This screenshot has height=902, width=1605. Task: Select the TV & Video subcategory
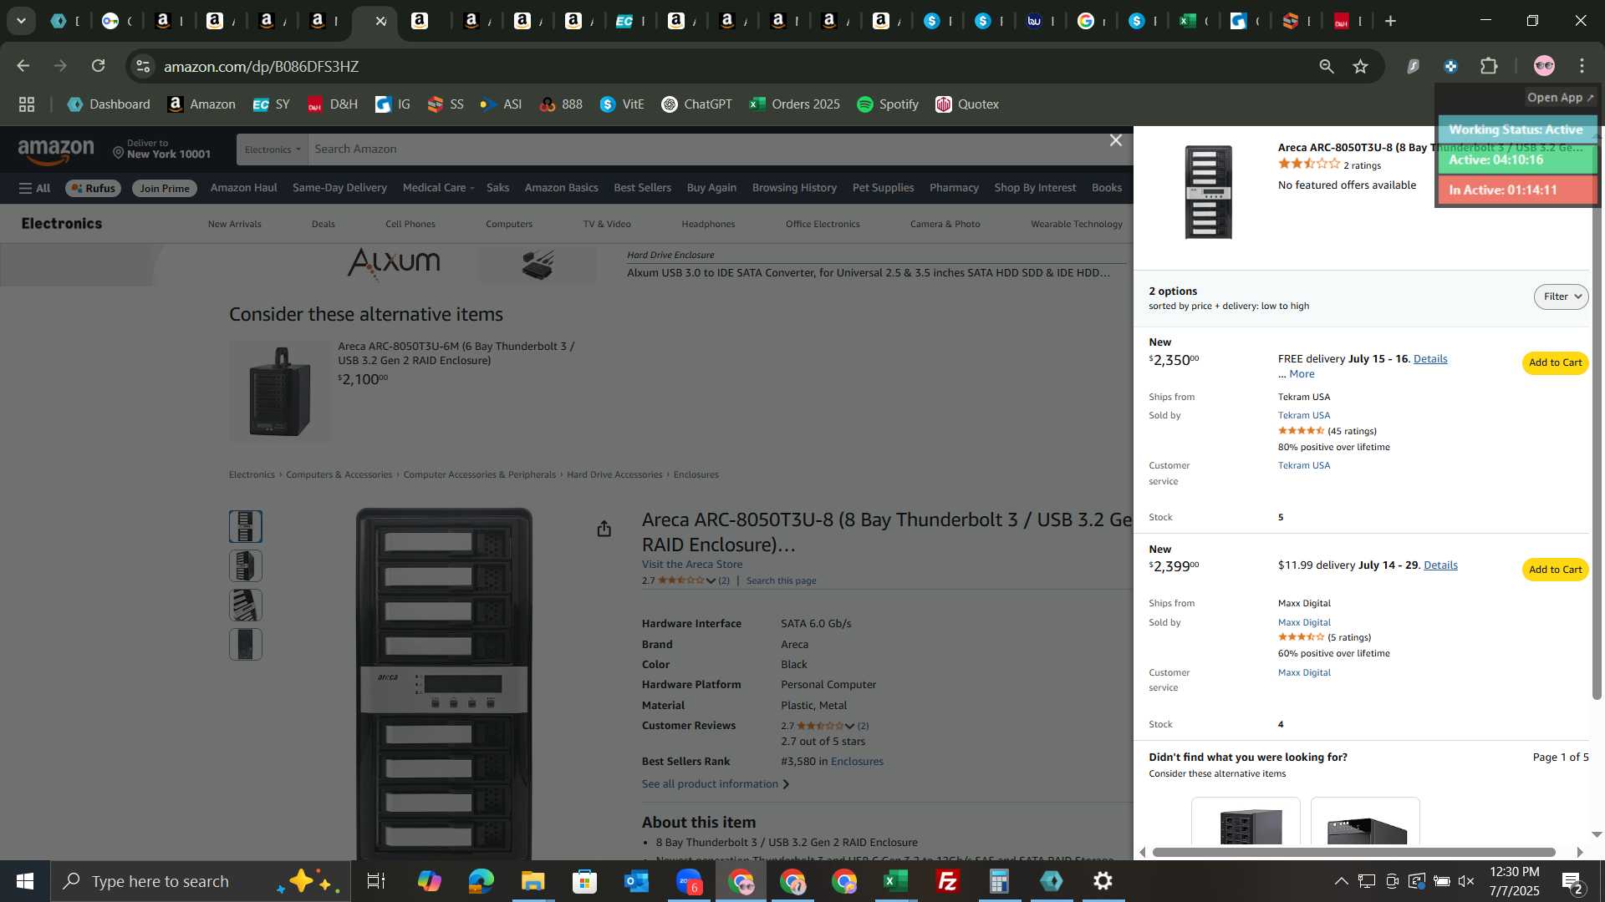coord(607,224)
